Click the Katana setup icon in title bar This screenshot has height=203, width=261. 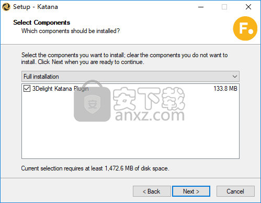[6, 7]
